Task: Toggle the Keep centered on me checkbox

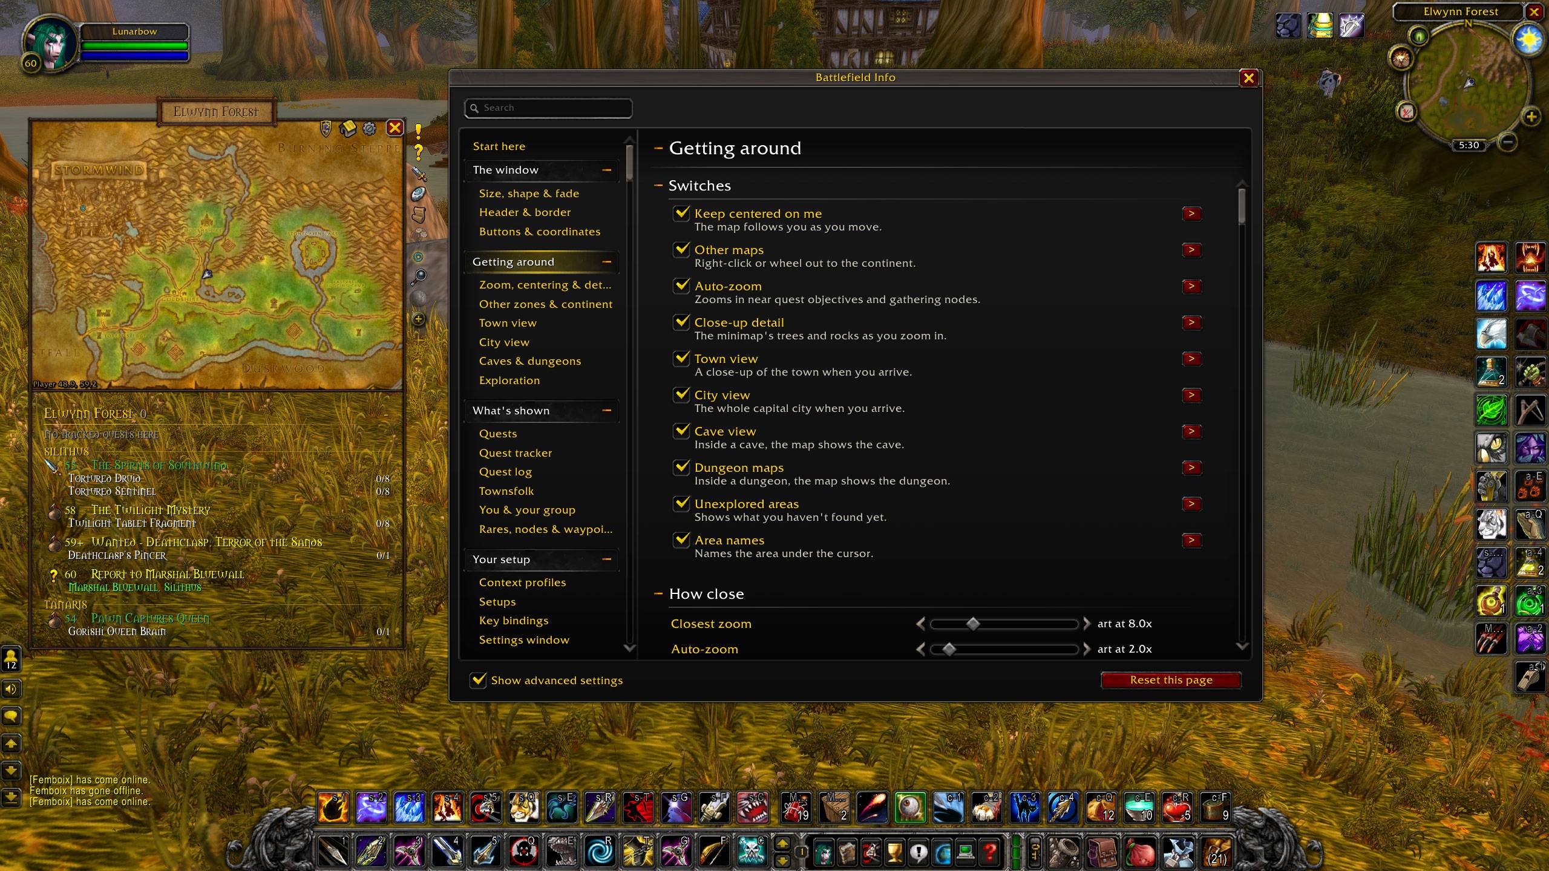Action: pyautogui.click(x=681, y=213)
